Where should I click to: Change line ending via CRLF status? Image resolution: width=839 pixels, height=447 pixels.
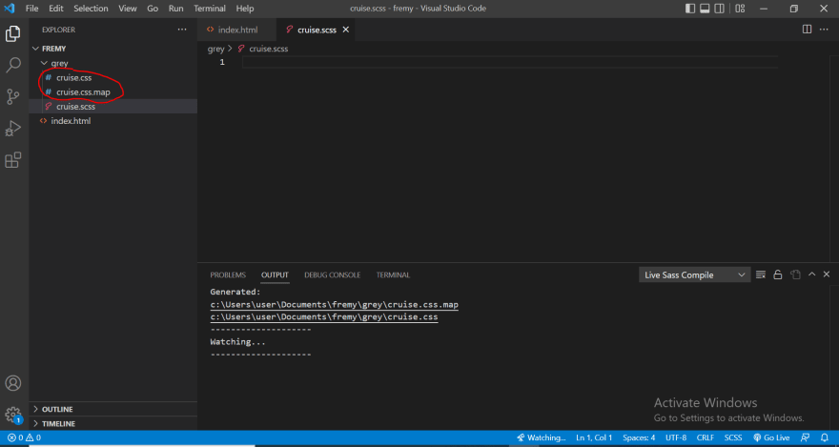coord(706,437)
